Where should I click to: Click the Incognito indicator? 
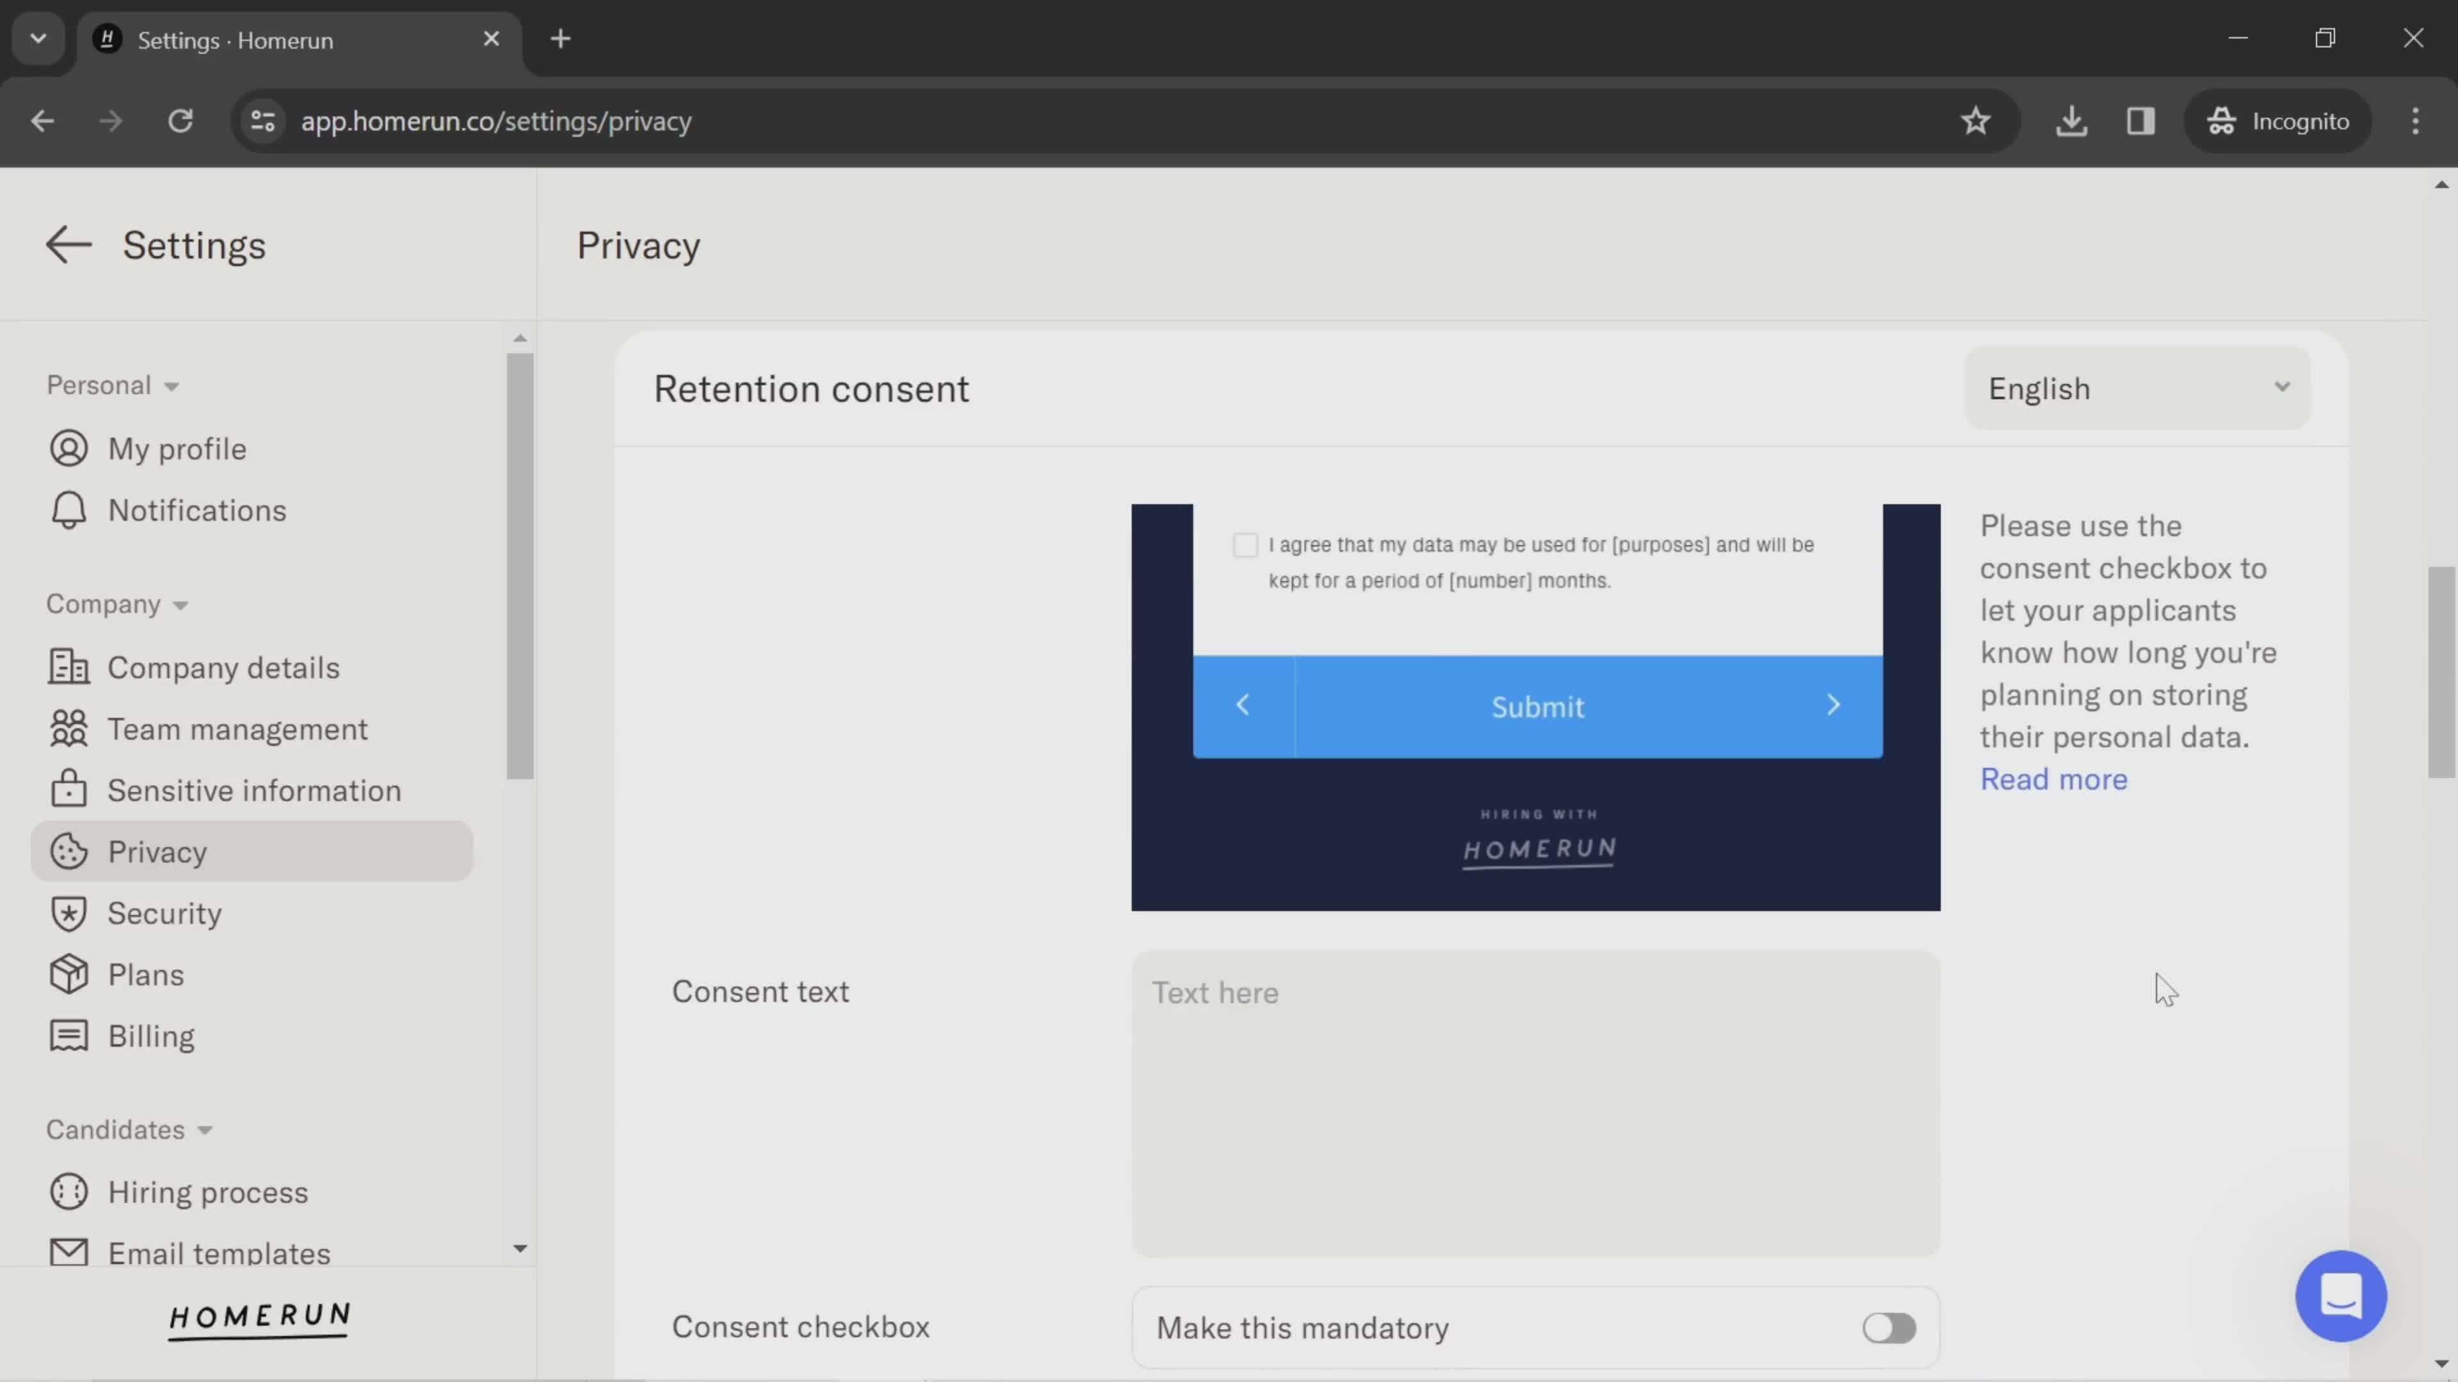(x=2277, y=121)
